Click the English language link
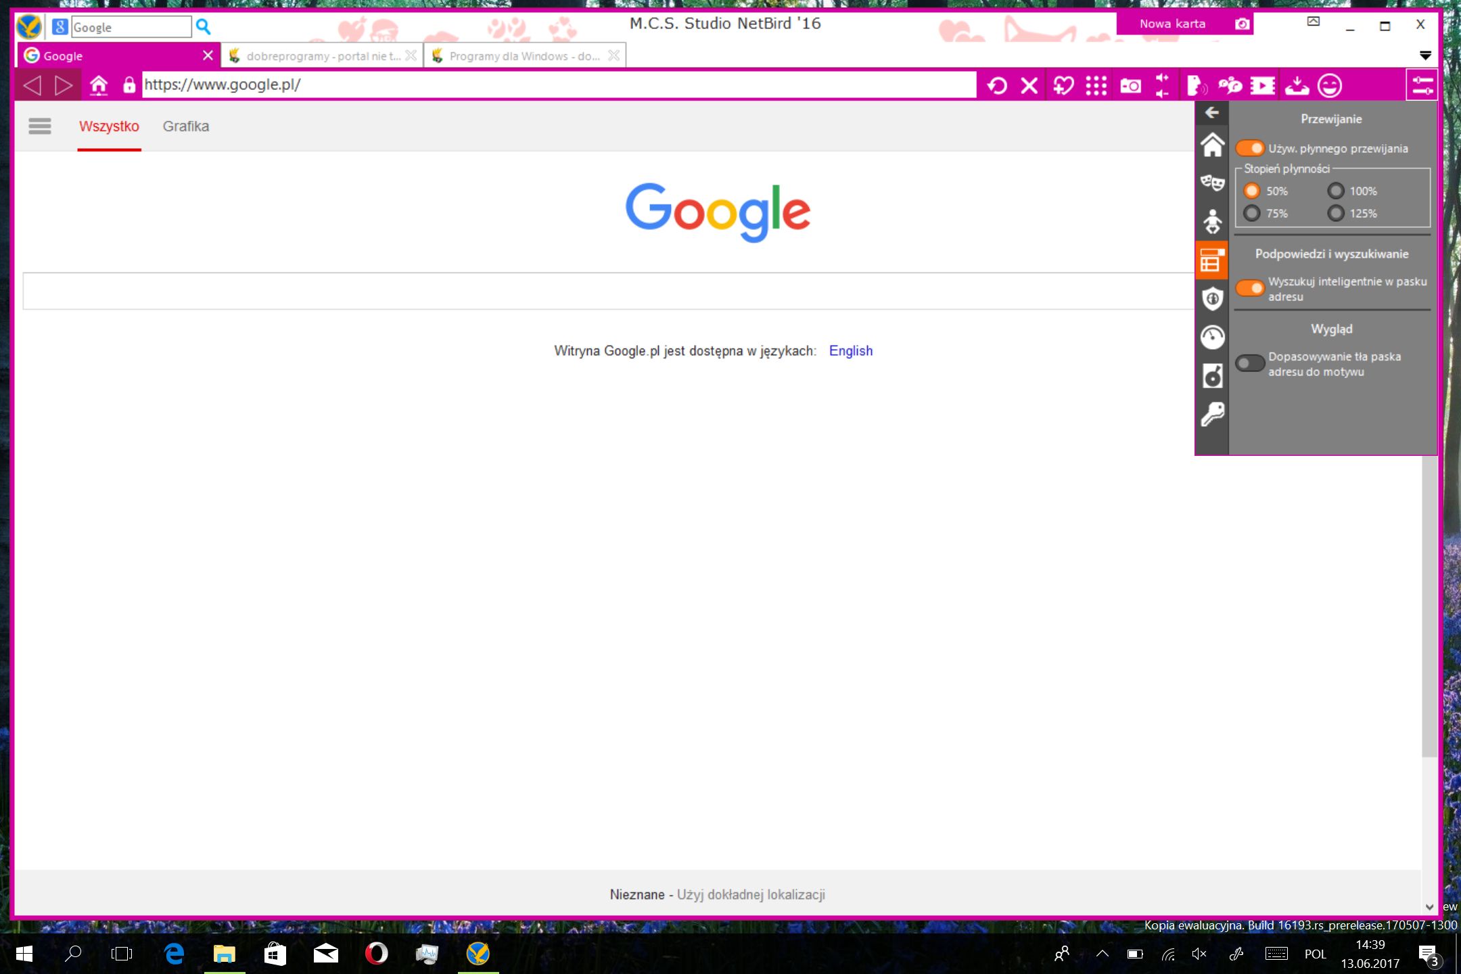The height and width of the screenshot is (974, 1461). 850,351
